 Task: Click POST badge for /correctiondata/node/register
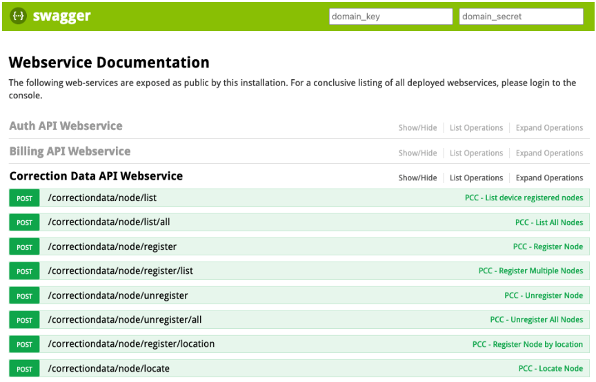pyautogui.click(x=24, y=247)
